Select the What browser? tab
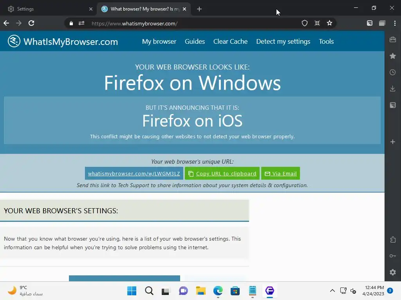Screen dimensions: 401x300 point(144,9)
